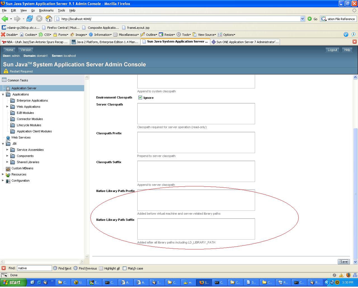This screenshot has height=288, width=358.
Task: Toggle Highlight all in Find bar
Action: pos(101,268)
